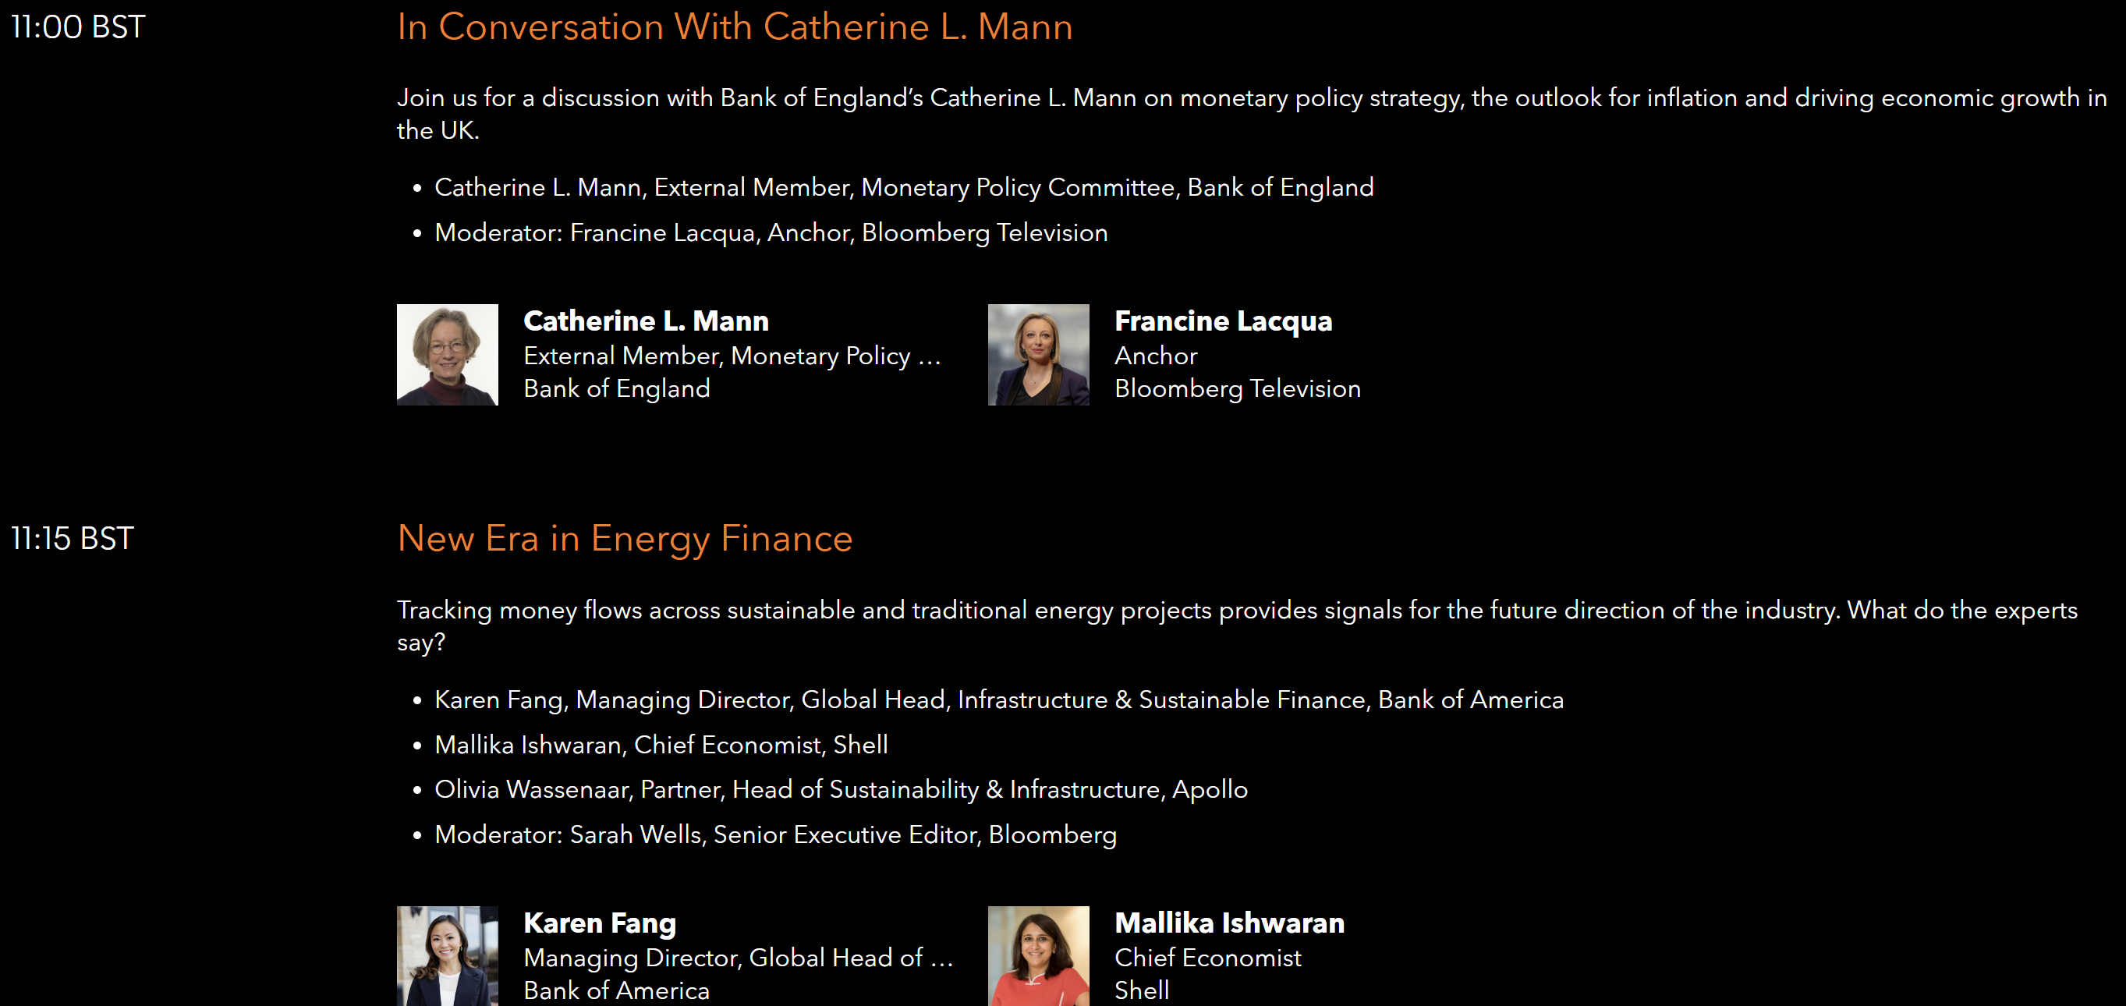Viewport: 2126px width, 1006px height.
Task: Click the bold Francine Lacqua name
Action: 1222,321
